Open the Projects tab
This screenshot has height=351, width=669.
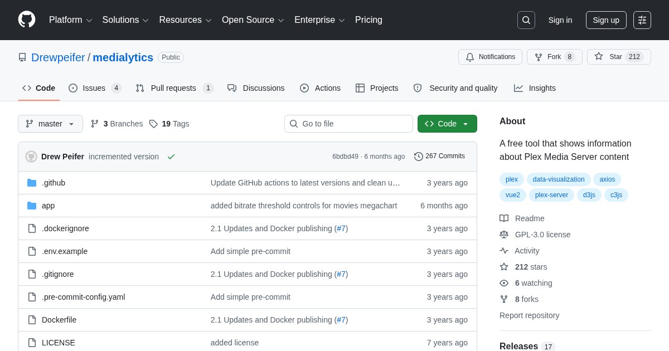point(377,88)
